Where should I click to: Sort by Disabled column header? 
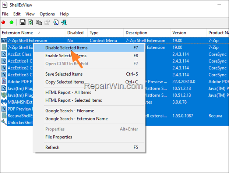tap(76, 33)
